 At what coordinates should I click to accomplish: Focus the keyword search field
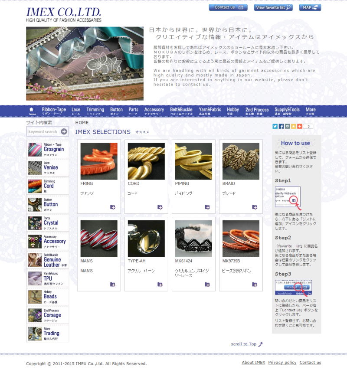click(x=44, y=131)
